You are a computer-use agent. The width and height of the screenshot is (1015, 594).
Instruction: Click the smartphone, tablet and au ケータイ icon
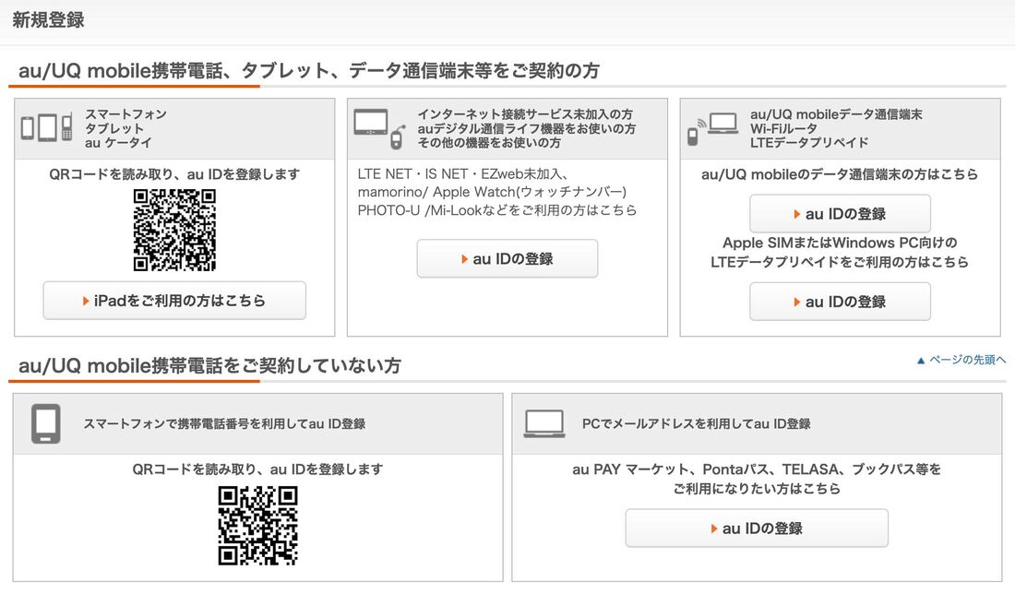coord(47,126)
